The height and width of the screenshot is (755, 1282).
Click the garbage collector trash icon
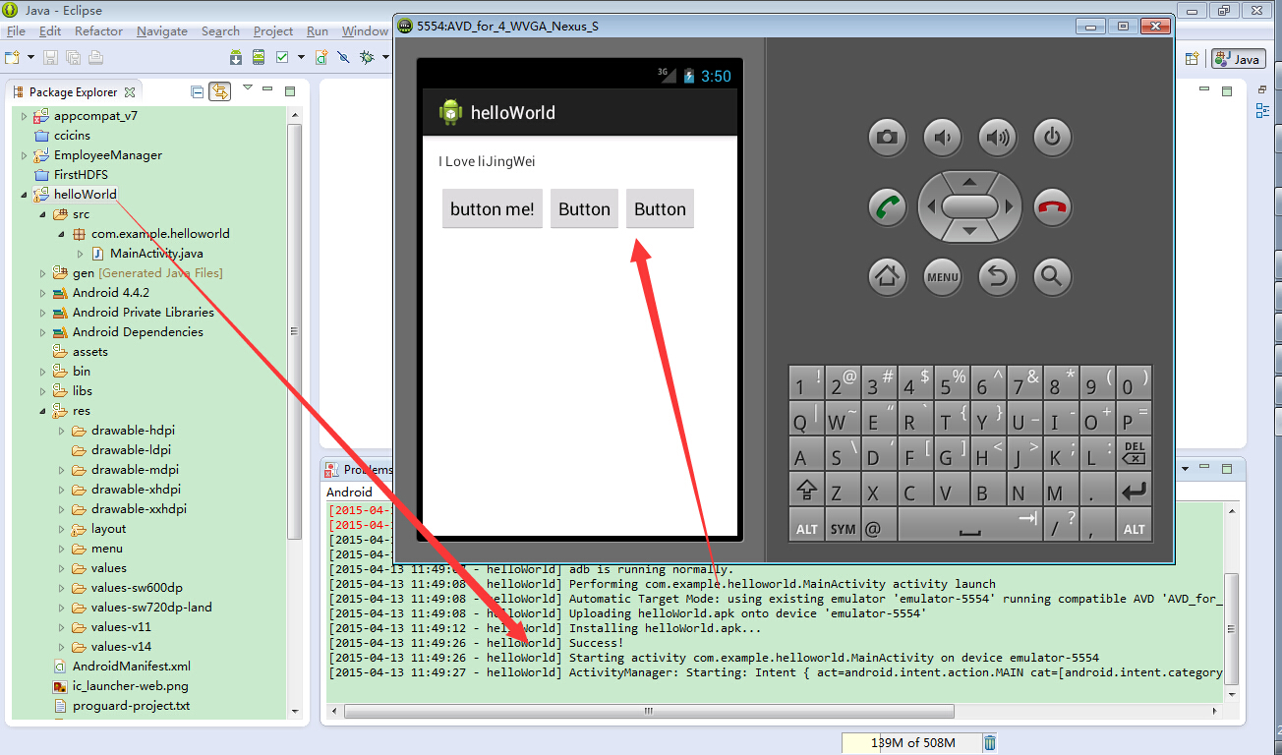990,742
